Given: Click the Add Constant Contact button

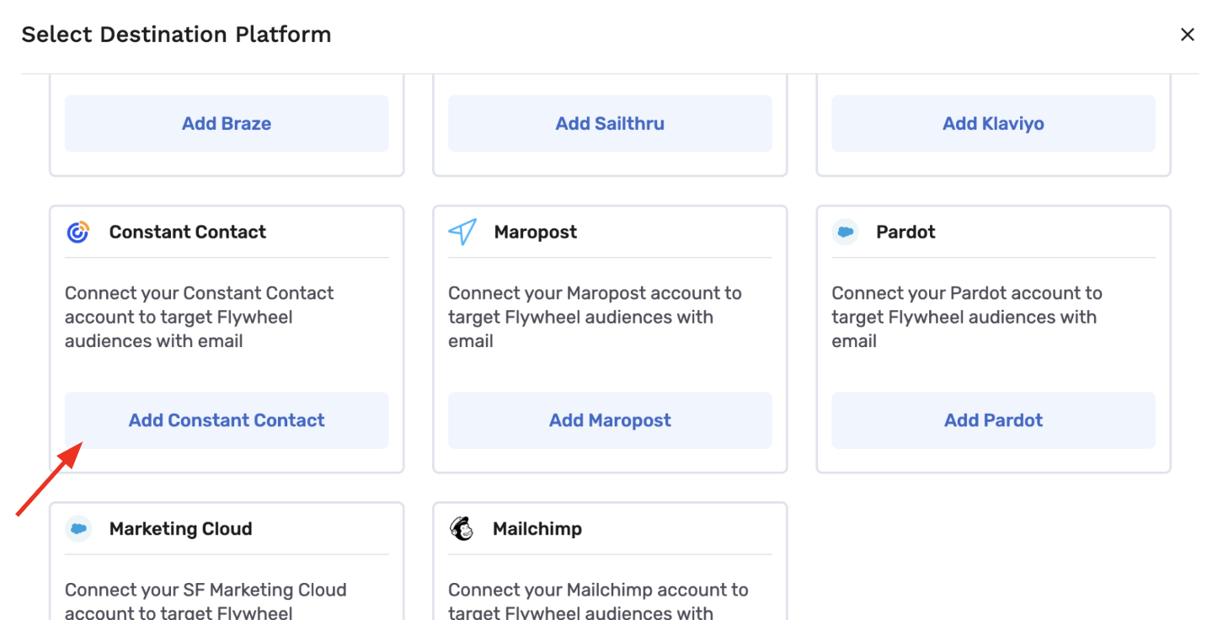Looking at the screenshot, I should coord(227,420).
